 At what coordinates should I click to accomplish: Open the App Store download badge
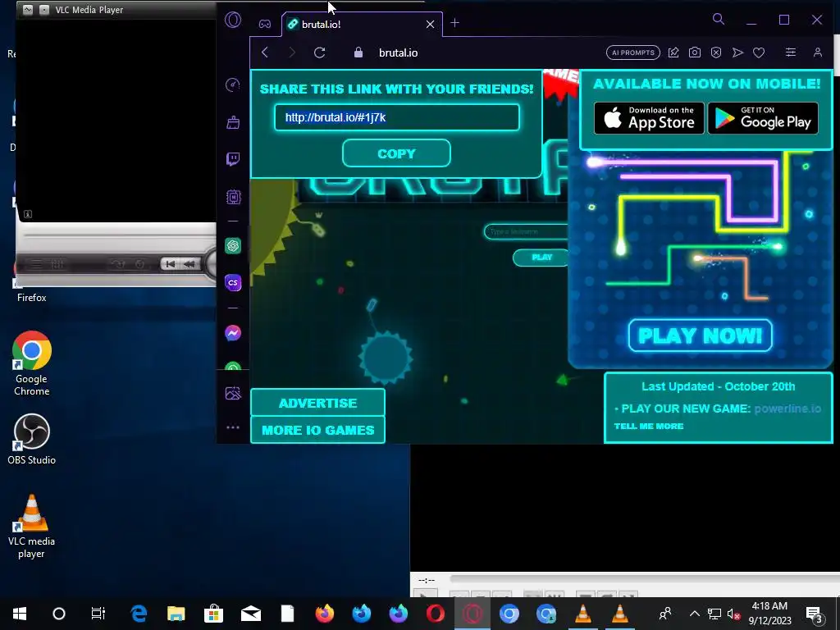coord(649,118)
